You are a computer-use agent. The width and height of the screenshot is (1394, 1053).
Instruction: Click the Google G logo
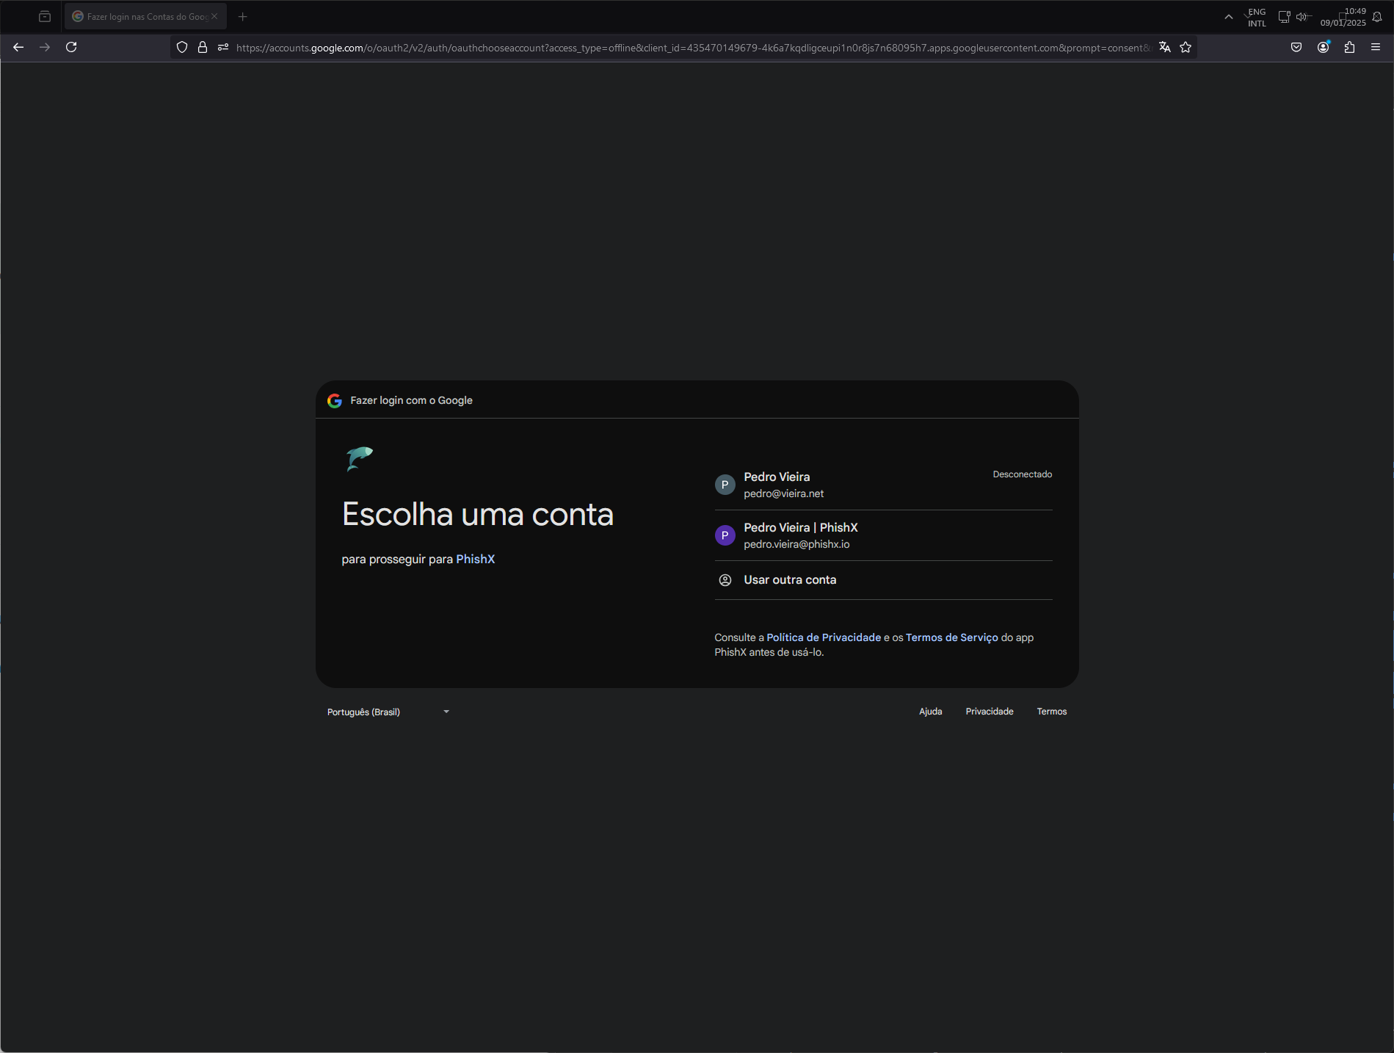335,400
